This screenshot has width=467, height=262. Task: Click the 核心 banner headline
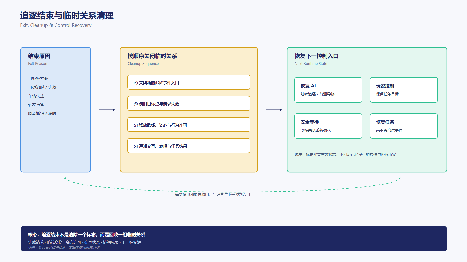tap(87, 235)
